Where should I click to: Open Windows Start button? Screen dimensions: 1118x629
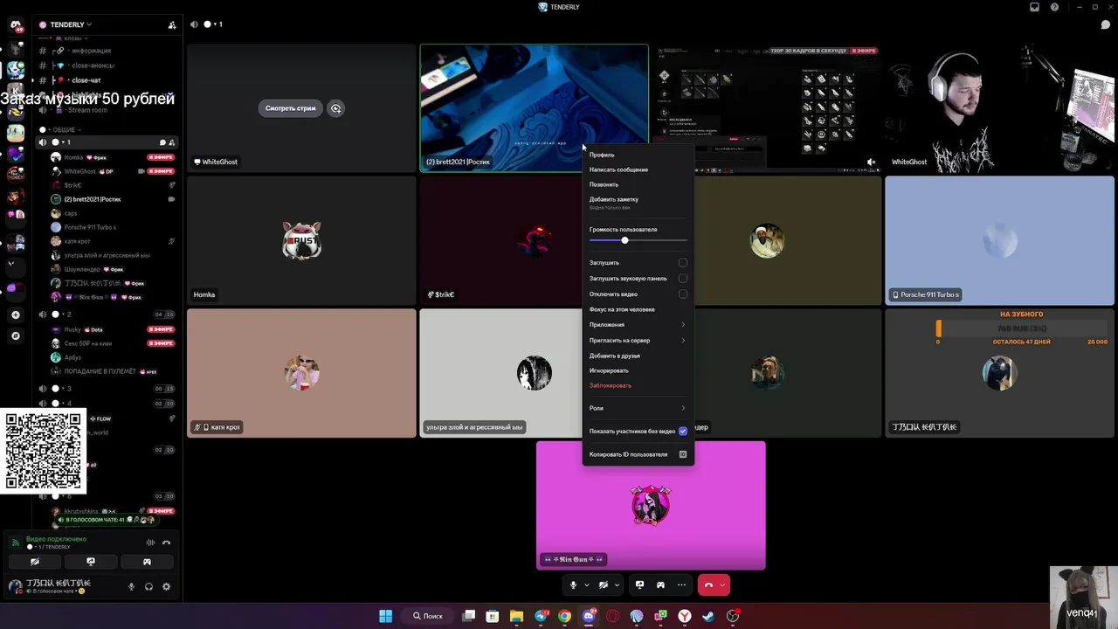pos(385,616)
